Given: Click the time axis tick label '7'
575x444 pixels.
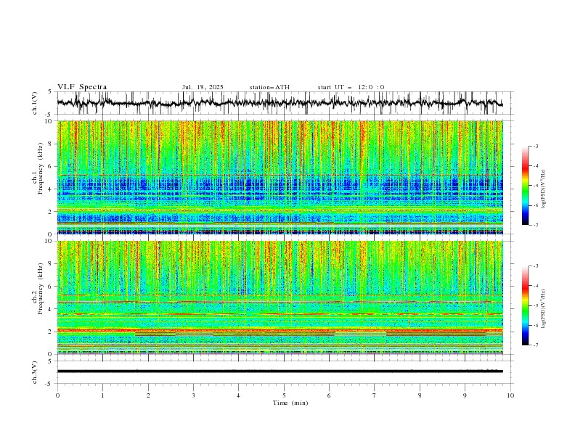Looking at the screenshot, I should (x=375, y=395).
